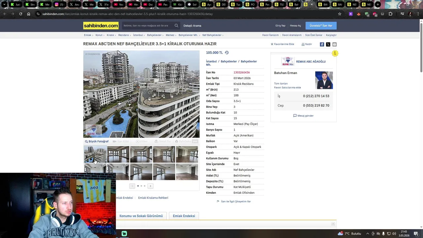Click Favori Satıcılarıma ekle link
This screenshot has height=238, width=423.
tap(288, 88)
